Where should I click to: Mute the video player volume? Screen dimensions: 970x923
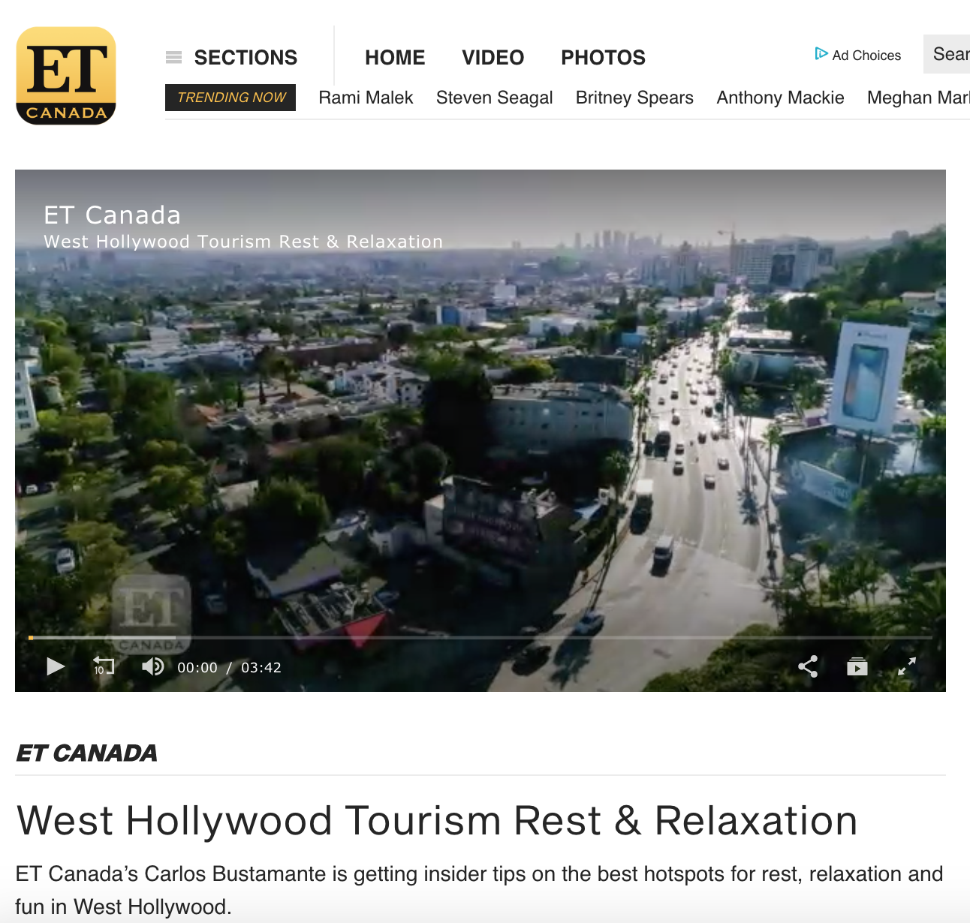click(x=153, y=666)
